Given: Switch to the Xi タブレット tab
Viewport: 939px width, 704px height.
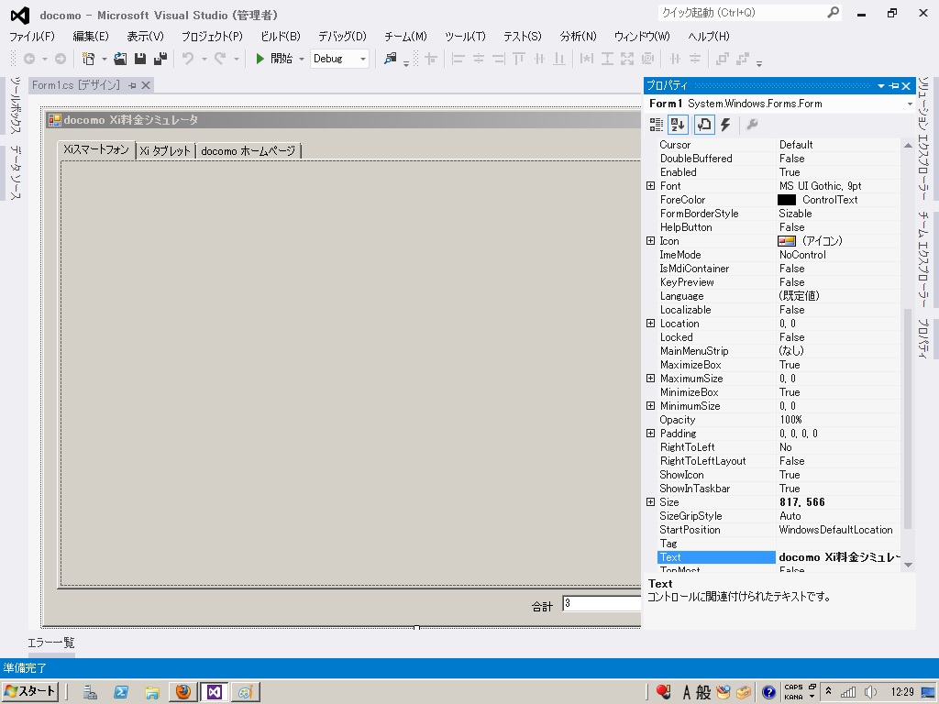Looking at the screenshot, I should coord(166,151).
